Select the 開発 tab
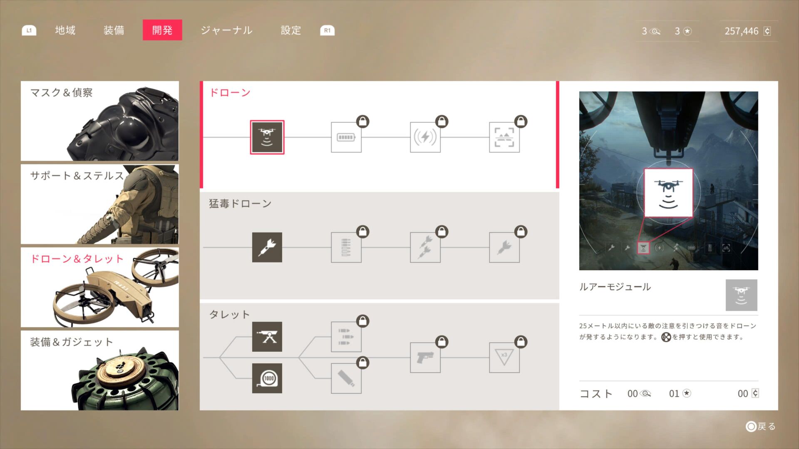 click(162, 30)
